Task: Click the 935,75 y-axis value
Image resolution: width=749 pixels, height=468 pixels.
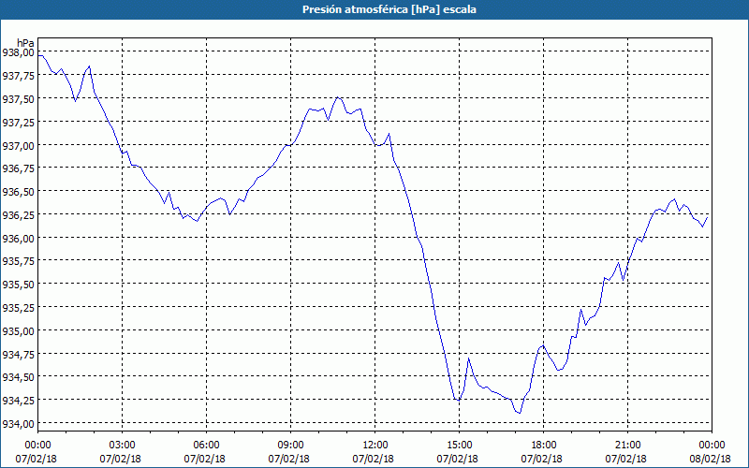Action: pyautogui.click(x=17, y=261)
